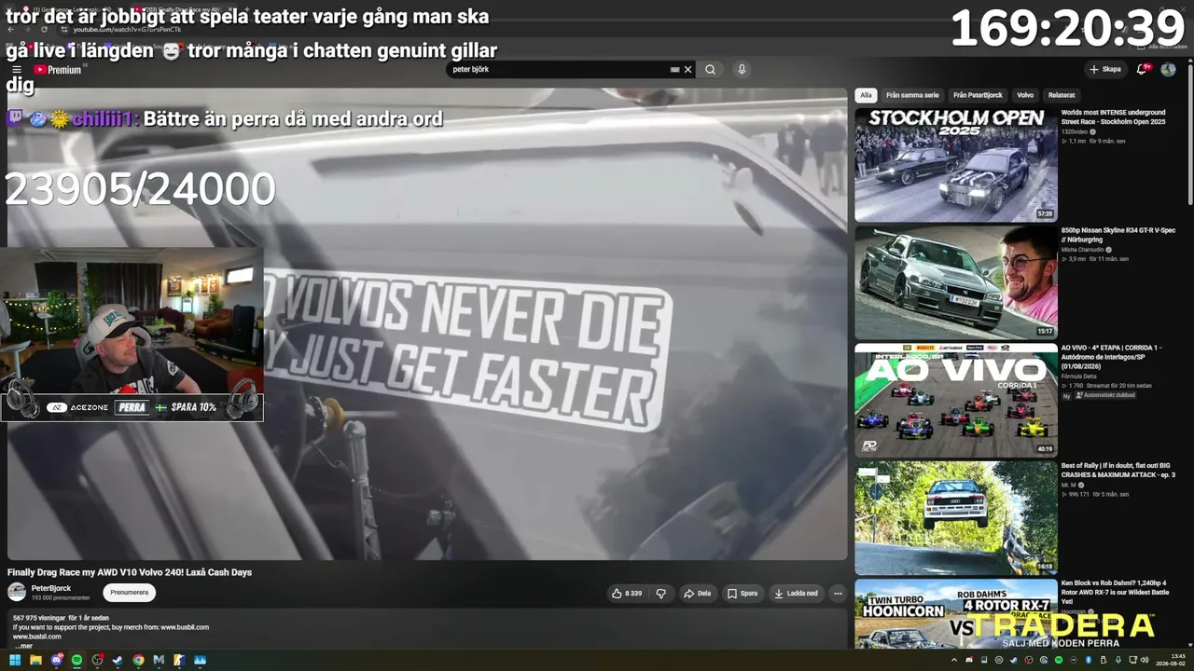Open the AO VIVO Interlagos video thumbnail
The image size is (1194, 671).
click(956, 400)
